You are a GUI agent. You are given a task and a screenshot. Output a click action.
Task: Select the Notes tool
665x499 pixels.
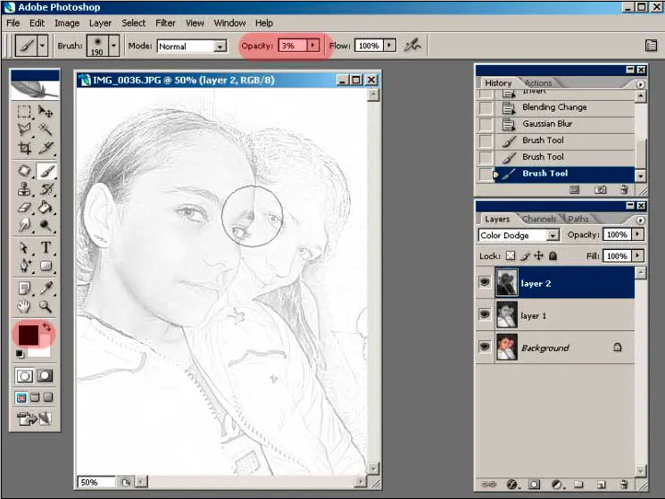[24, 288]
